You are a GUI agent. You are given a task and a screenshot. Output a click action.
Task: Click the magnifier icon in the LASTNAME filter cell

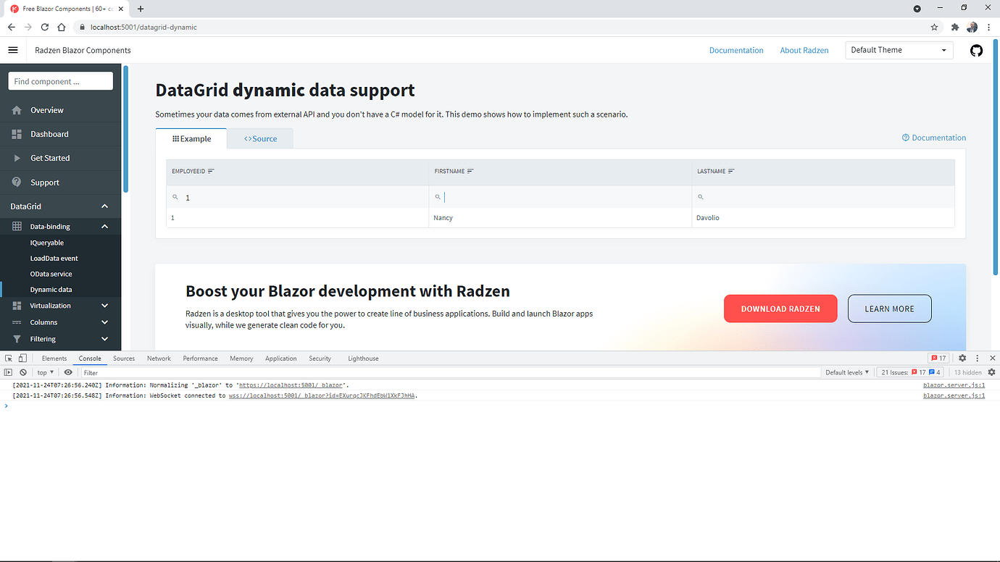click(700, 196)
